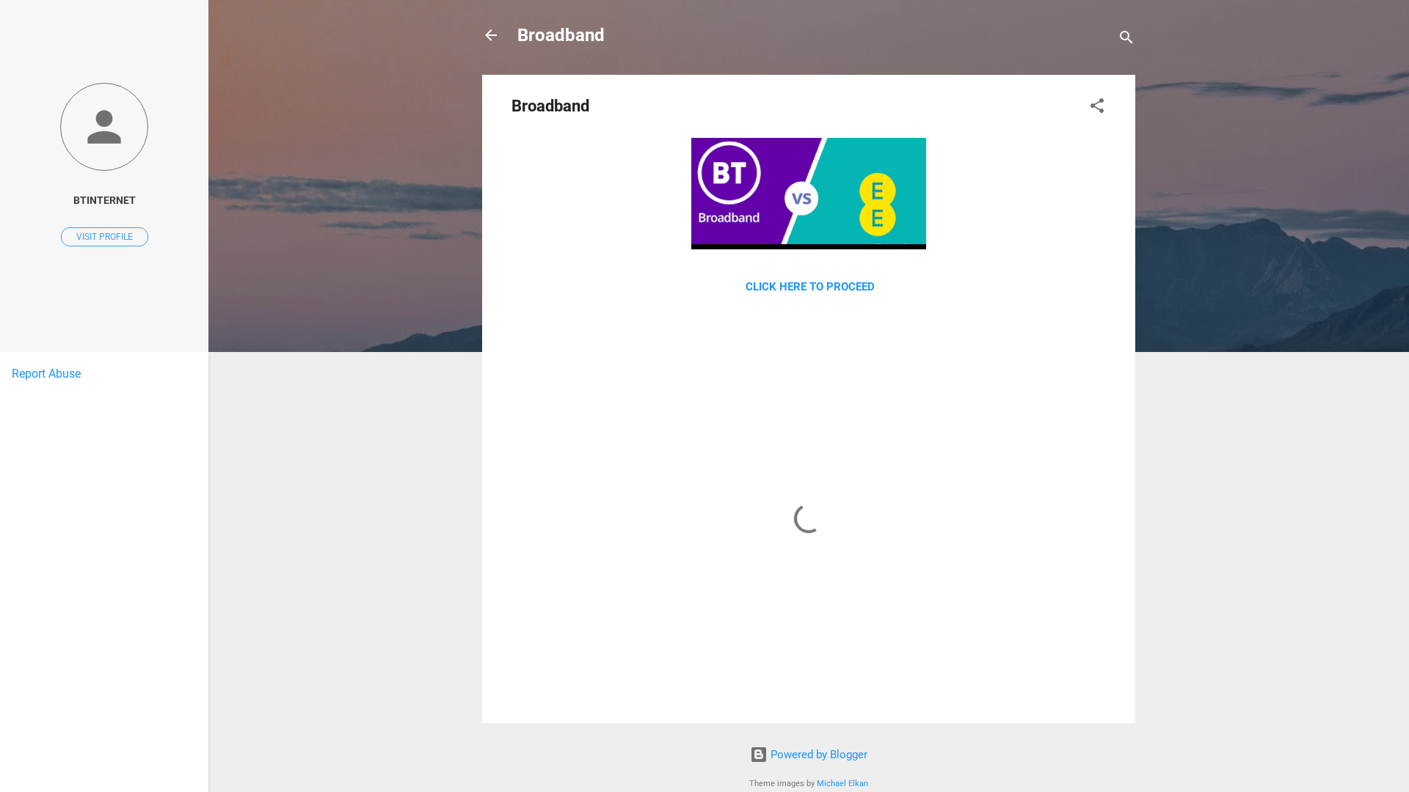Click the Michael Elkan theme credit link
The image size is (1409, 792).
click(x=842, y=783)
